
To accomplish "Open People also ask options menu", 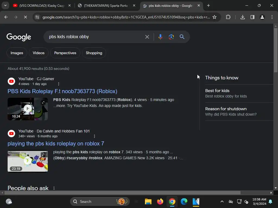I will click(54, 188).
